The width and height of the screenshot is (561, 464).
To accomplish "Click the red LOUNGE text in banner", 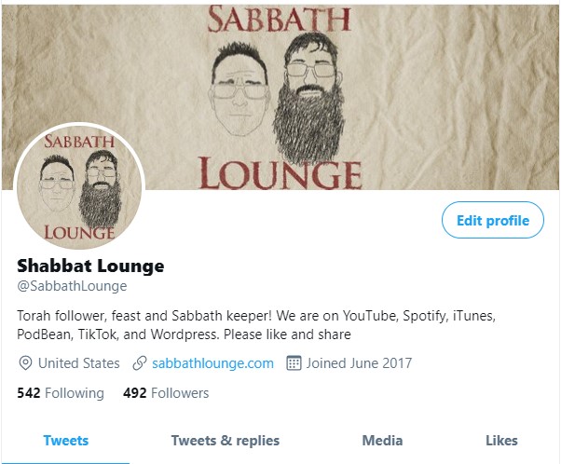I will point(280,173).
